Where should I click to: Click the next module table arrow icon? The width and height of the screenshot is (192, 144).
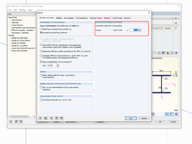click(21, 122)
